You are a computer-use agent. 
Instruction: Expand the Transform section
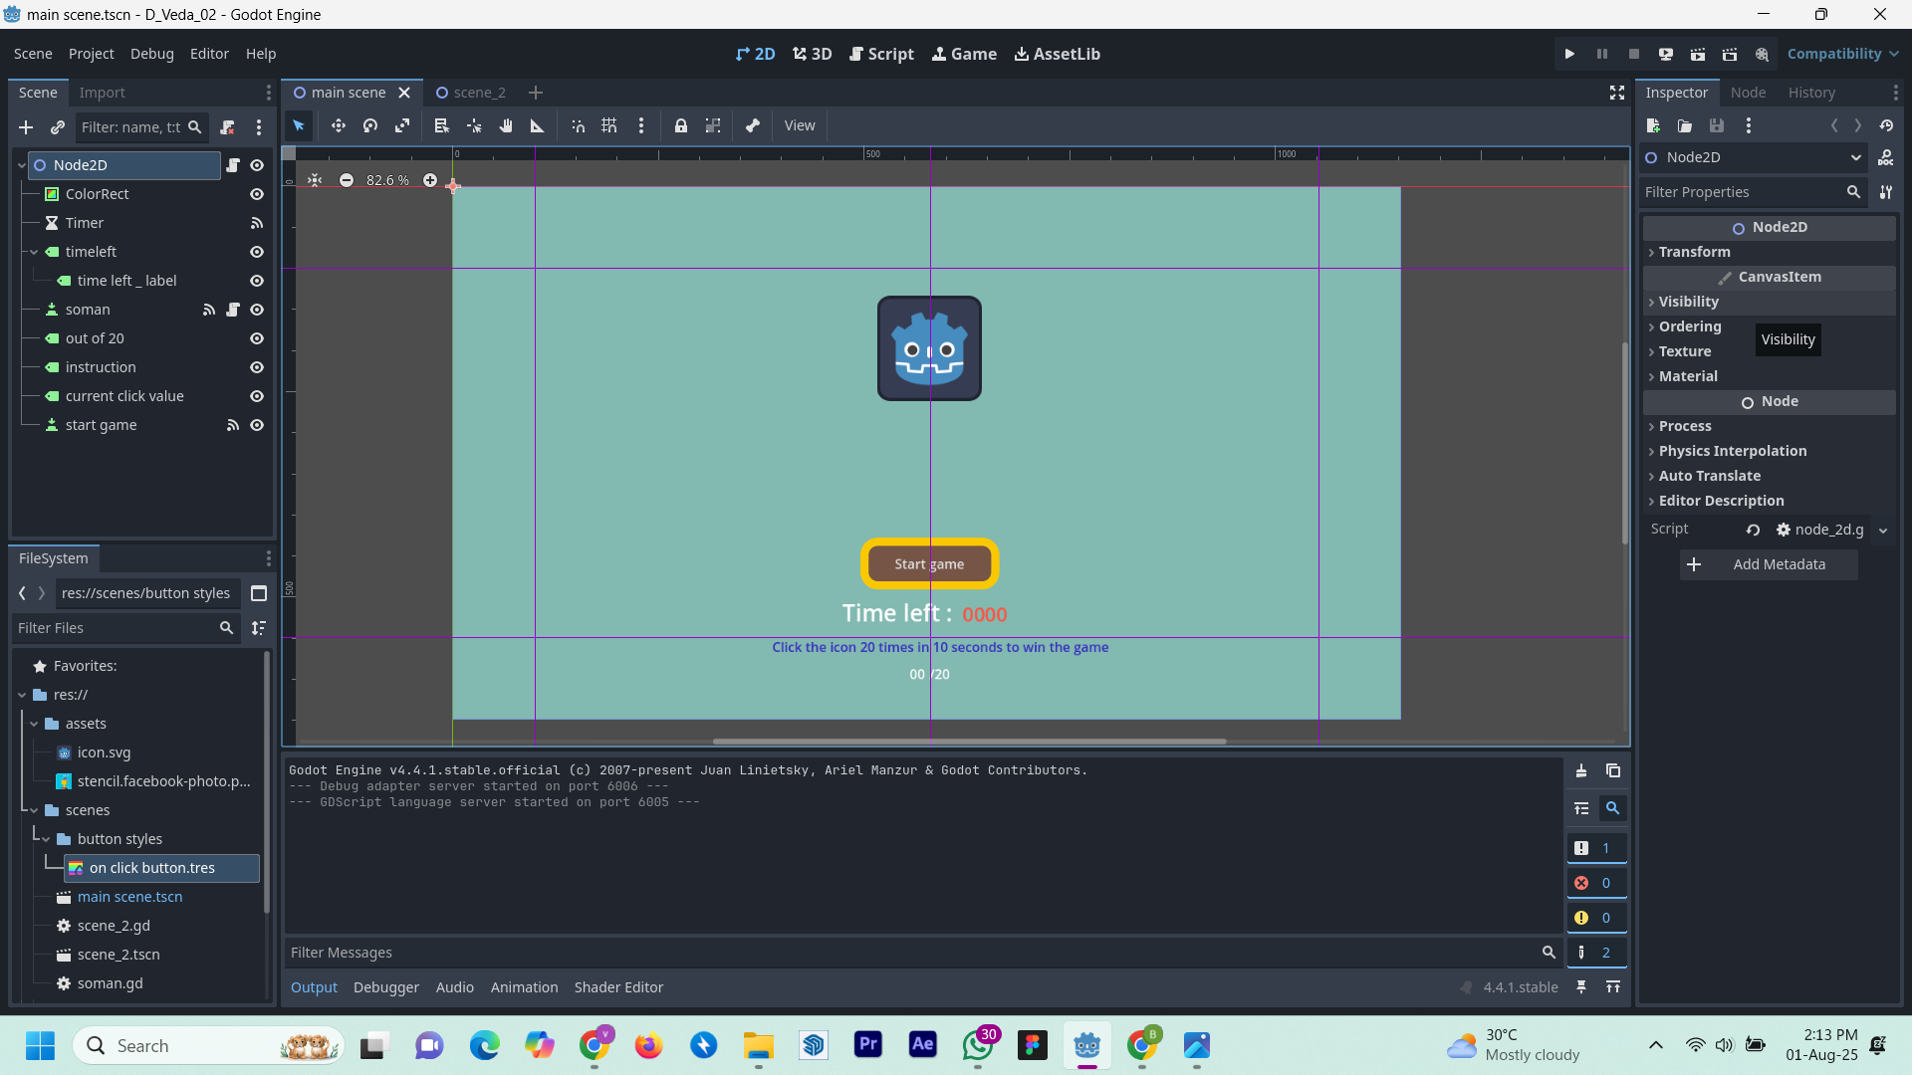point(1769,252)
